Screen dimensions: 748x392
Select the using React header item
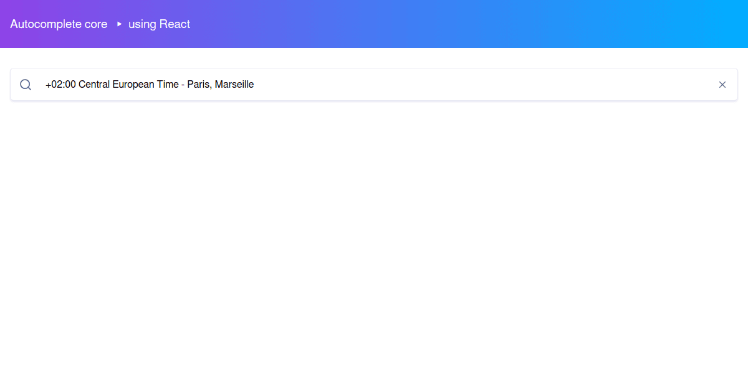159,24
